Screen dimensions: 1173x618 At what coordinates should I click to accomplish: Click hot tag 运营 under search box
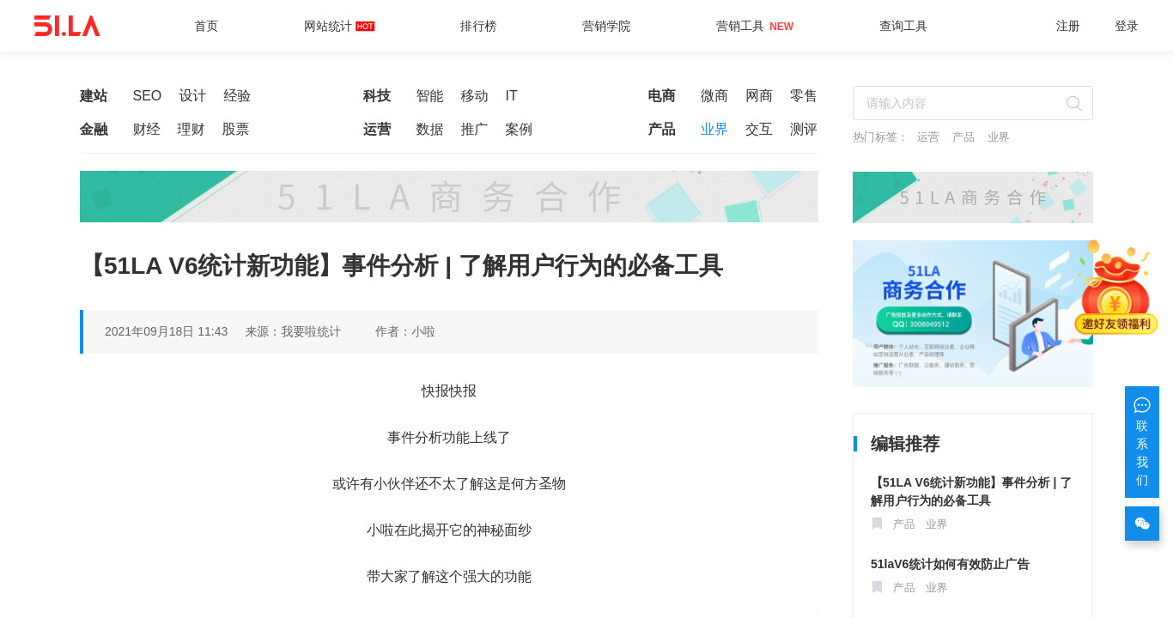pyautogui.click(x=928, y=137)
